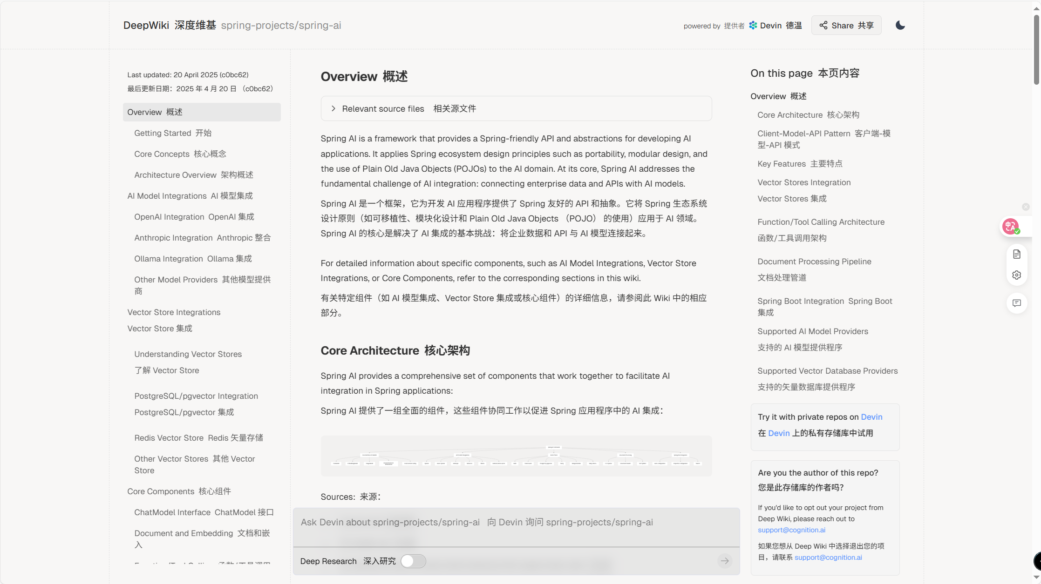Submit question with arrow send button
1041x584 pixels.
(x=725, y=561)
